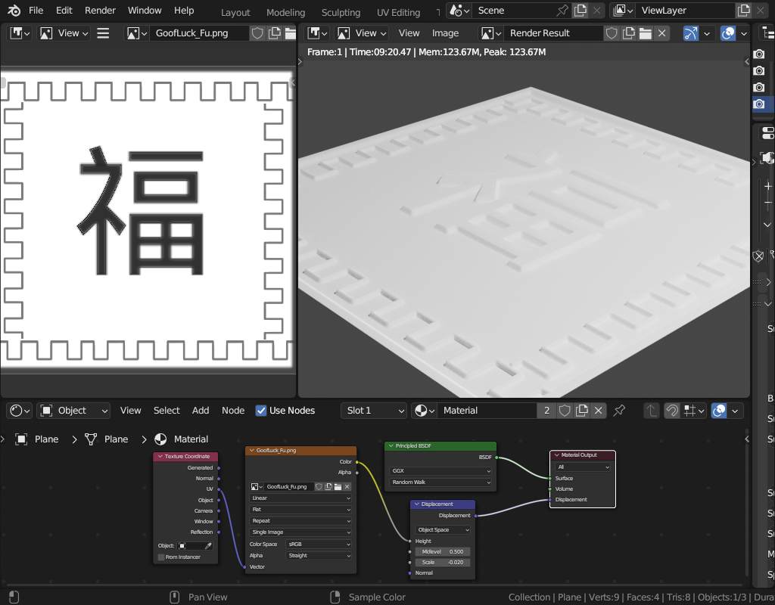The height and width of the screenshot is (605, 775).
Task: Open the View menu in node editor
Action: [x=130, y=411]
